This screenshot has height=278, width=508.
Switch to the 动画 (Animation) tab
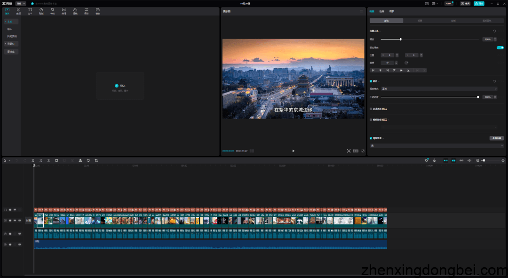(382, 11)
